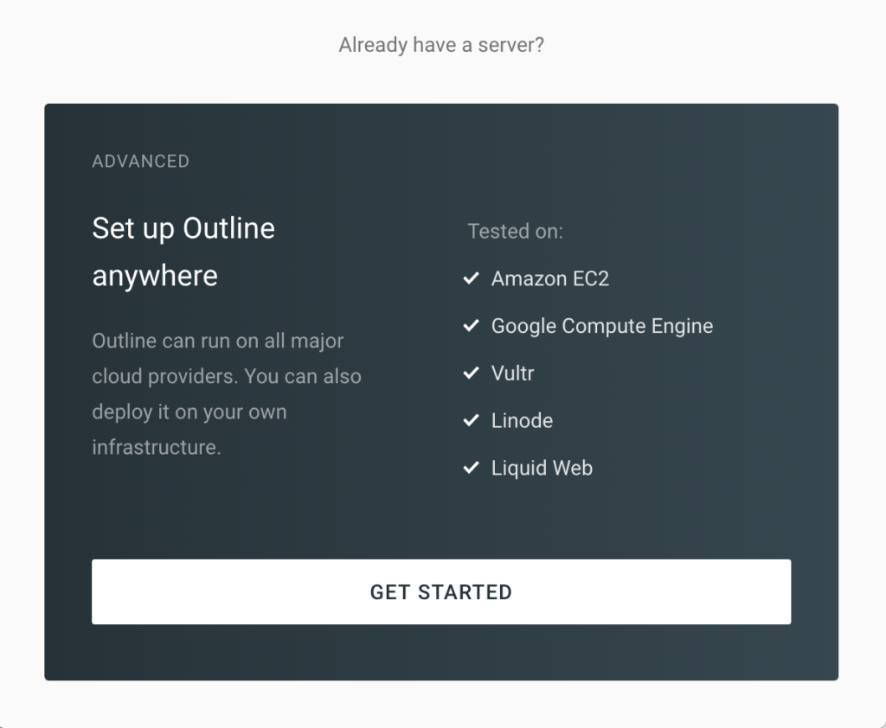Click the "Already have a server?" text
Viewport: 886px width, 728px height.
[x=441, y=45]
